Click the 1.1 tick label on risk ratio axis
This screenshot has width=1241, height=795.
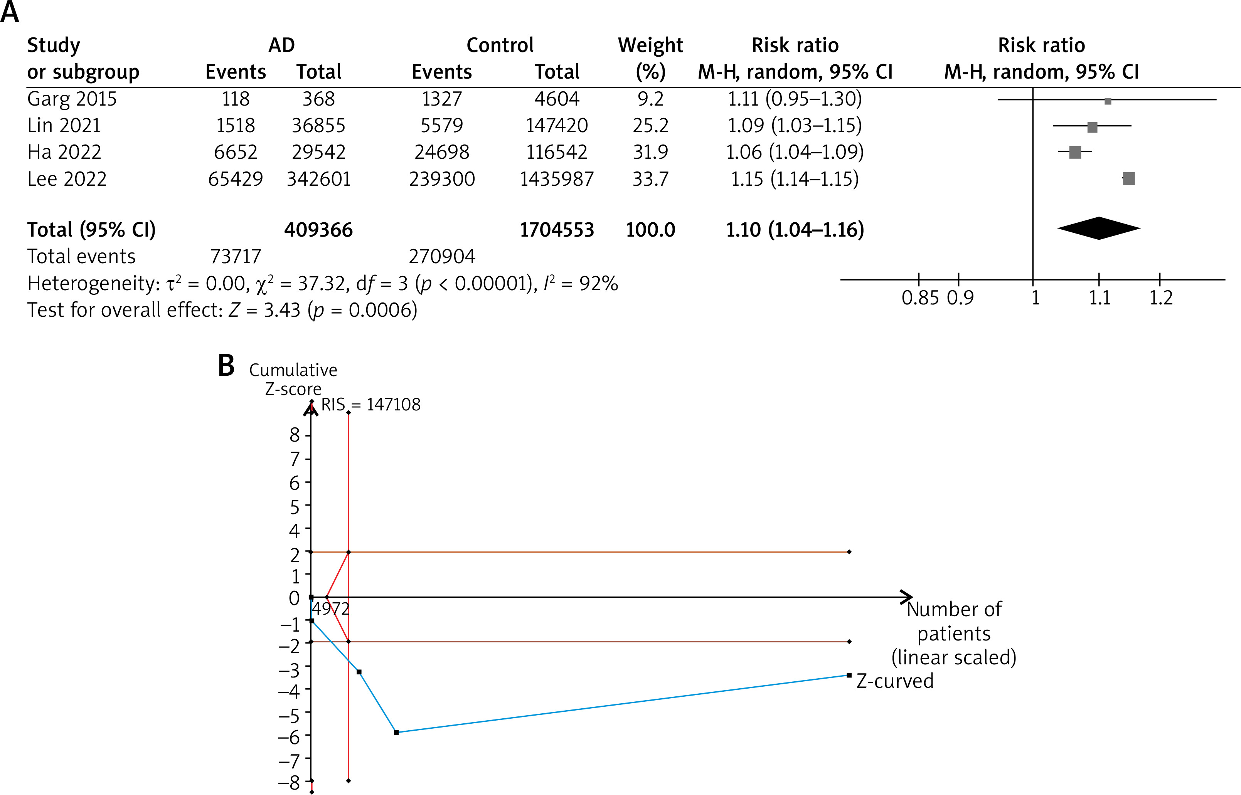coord(1100,297)
